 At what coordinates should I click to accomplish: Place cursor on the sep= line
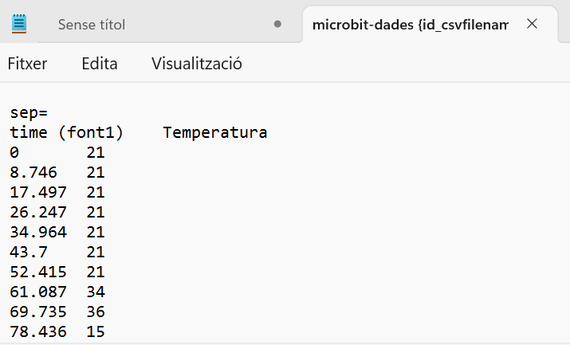coord(29,113)
